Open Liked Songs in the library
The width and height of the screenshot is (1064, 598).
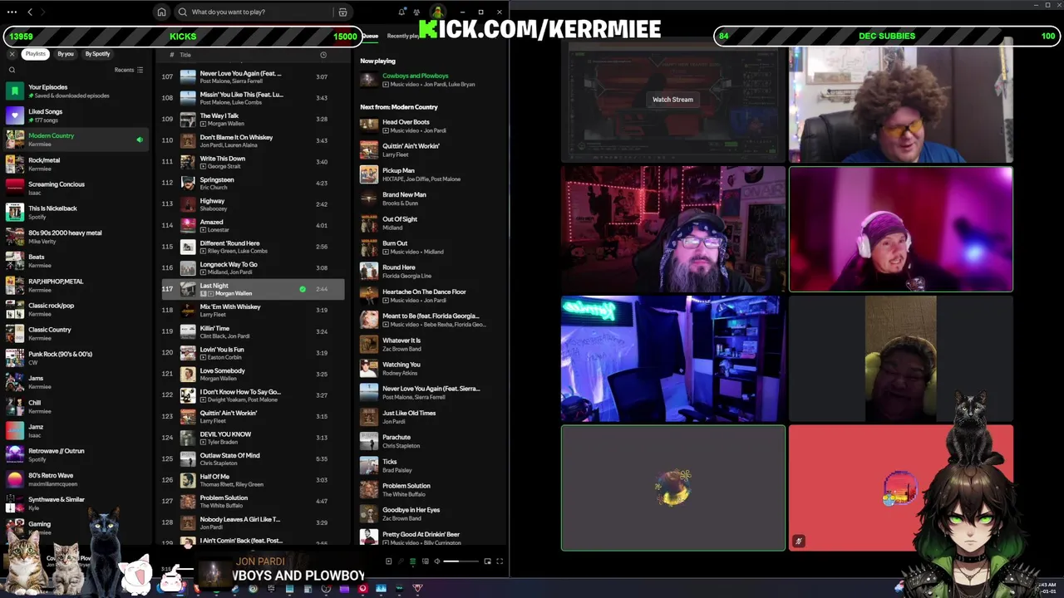[76, 115]
